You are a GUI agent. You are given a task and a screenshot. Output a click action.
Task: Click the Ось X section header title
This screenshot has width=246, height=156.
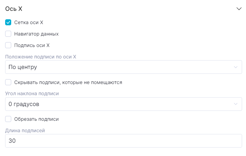[14, 9]
